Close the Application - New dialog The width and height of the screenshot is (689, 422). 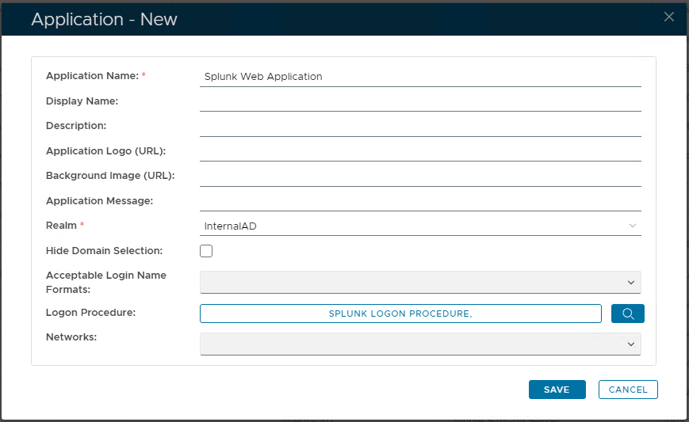669,17
